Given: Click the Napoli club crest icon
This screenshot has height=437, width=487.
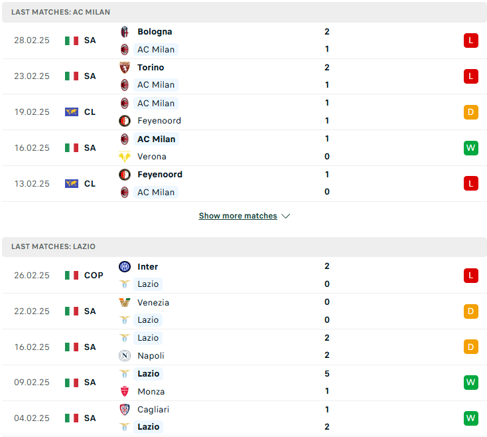Looking at the screenshot, I should pyautogui.click(x=125, y=355).
